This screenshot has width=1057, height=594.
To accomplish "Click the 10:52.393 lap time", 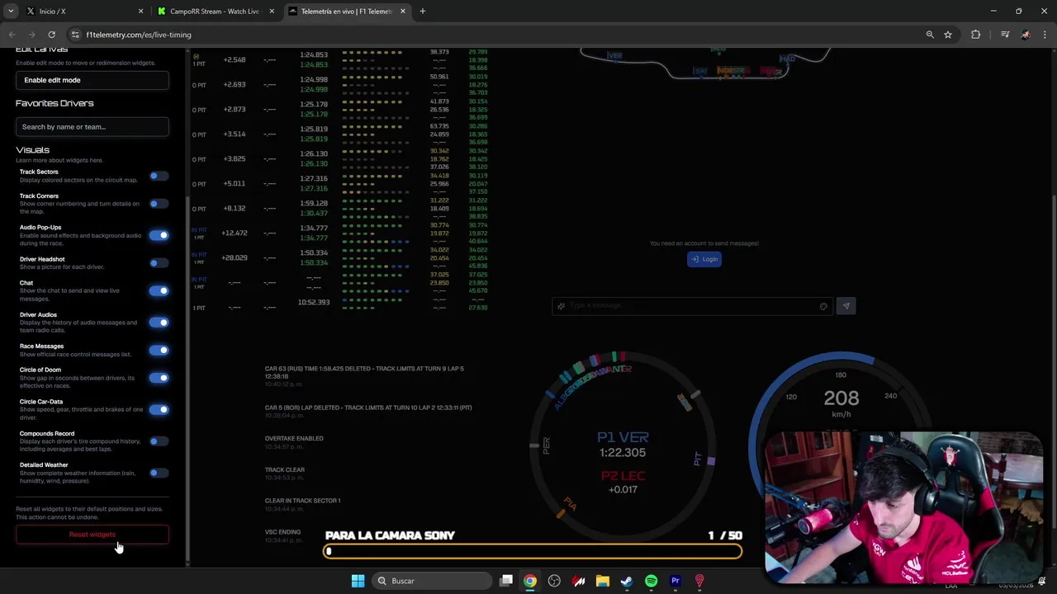I will point(314,302).
